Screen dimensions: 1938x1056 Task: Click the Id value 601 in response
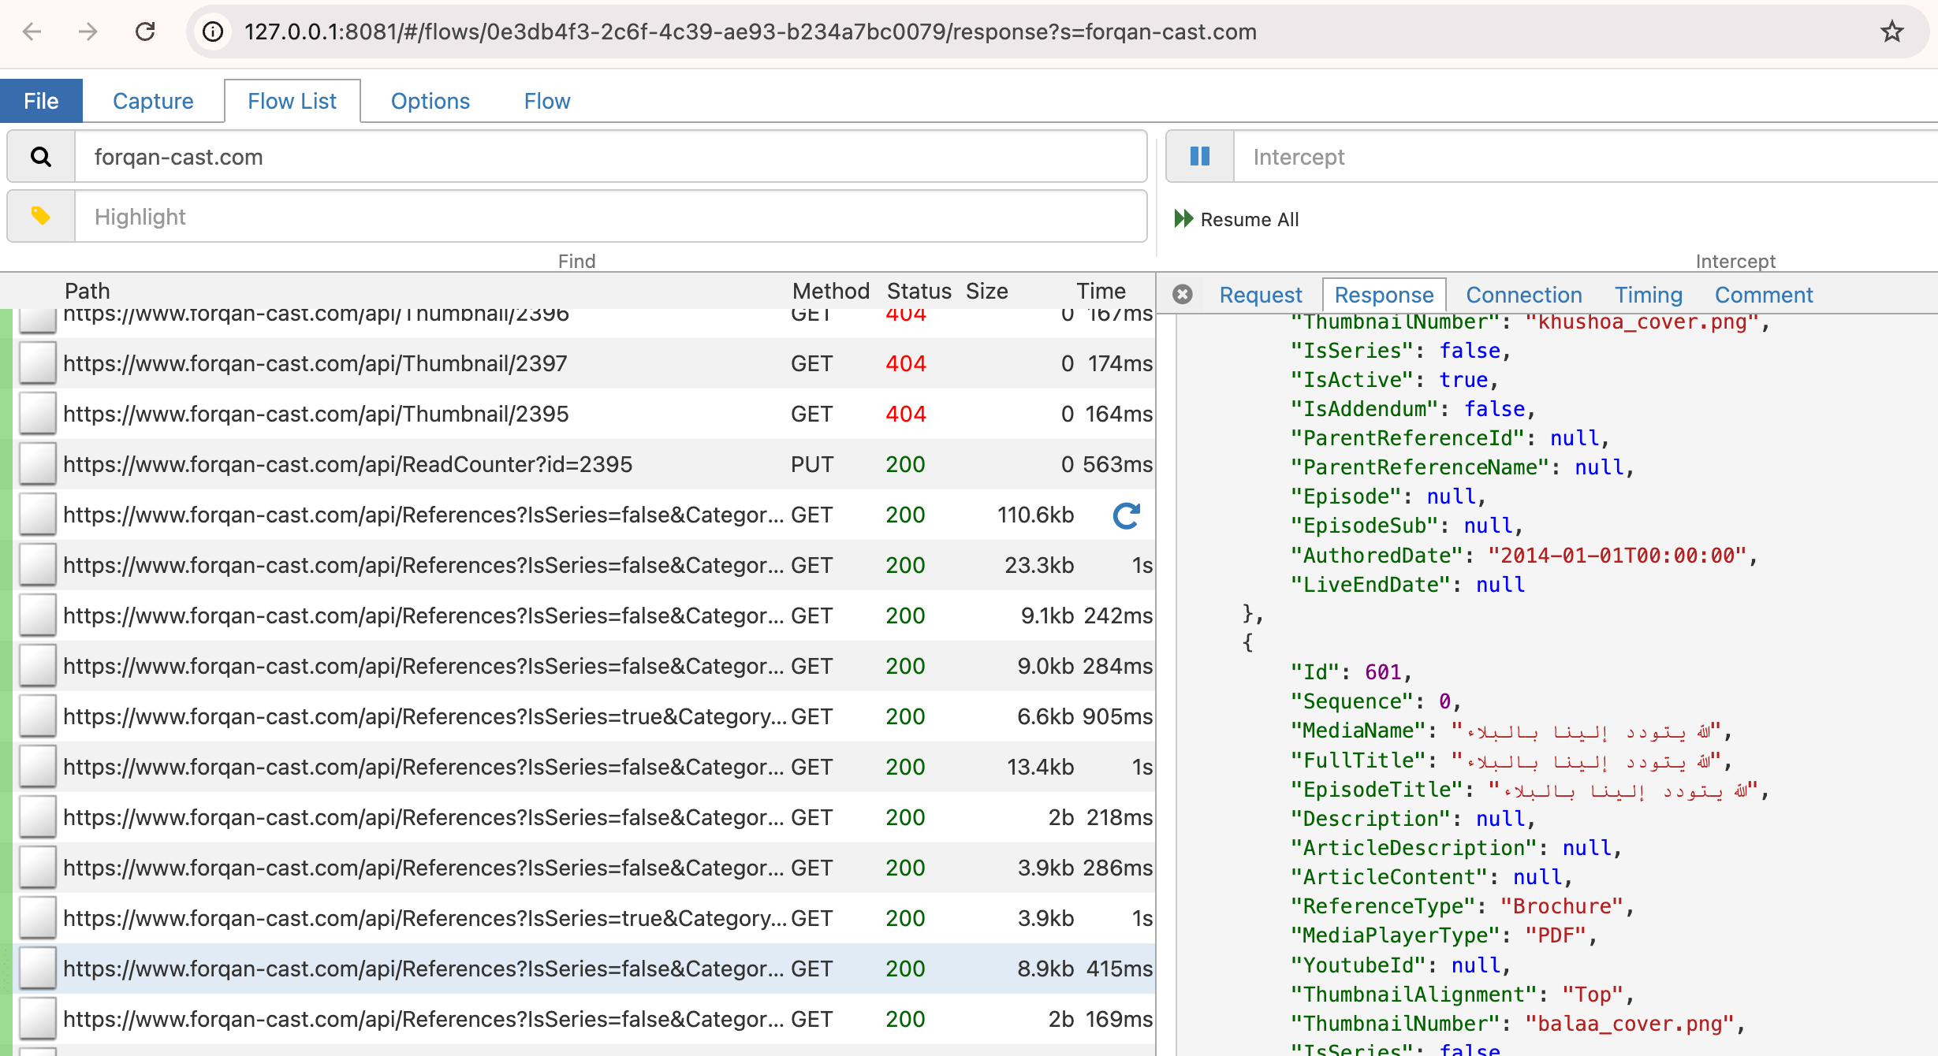[x=1383, y=672]
